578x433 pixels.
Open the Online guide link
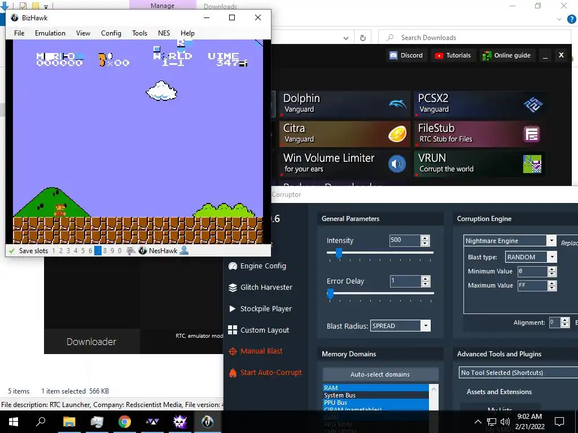pyautogui.click(x=507, y=55)
